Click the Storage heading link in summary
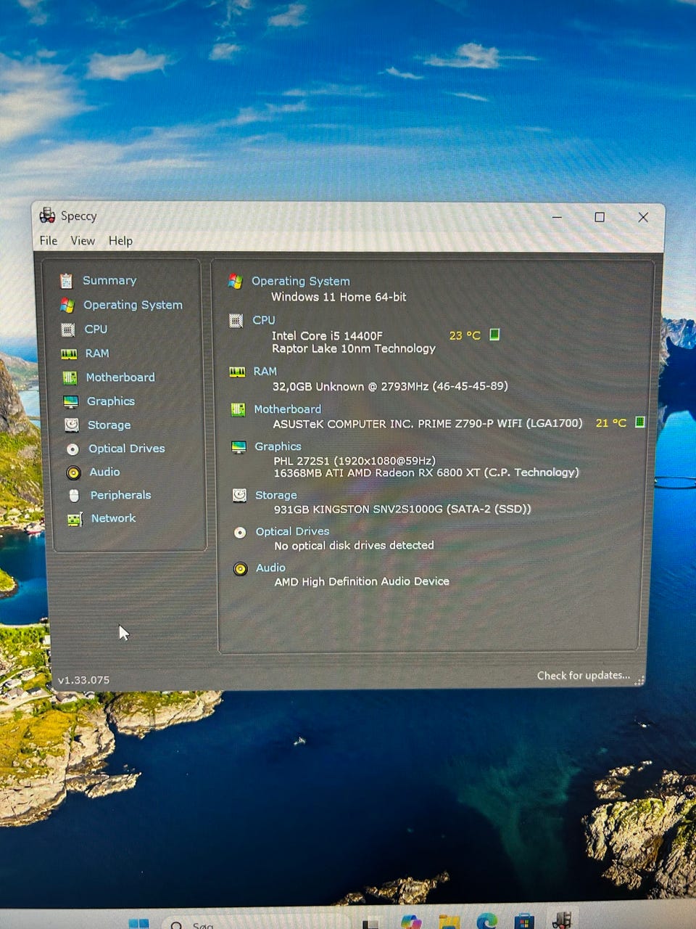This screenshot has height=929, width=696. 275,495
